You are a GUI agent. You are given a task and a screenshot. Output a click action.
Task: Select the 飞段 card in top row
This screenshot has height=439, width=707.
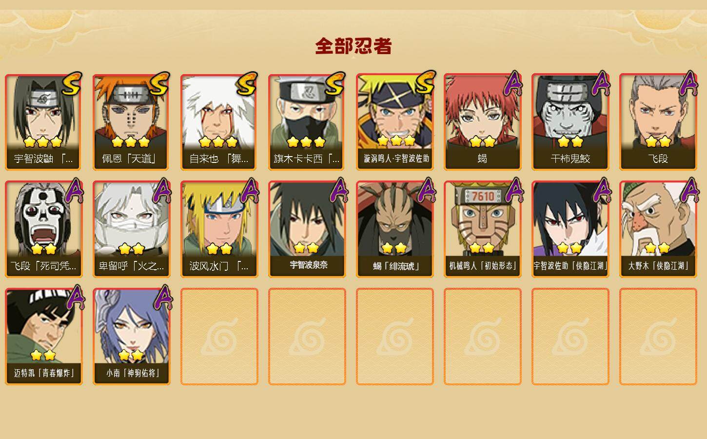[x=658, y=122]
